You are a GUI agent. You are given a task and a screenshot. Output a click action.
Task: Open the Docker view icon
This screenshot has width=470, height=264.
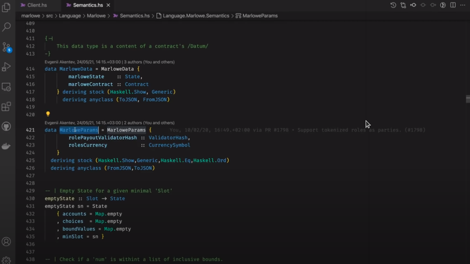(x=6, y=147)
